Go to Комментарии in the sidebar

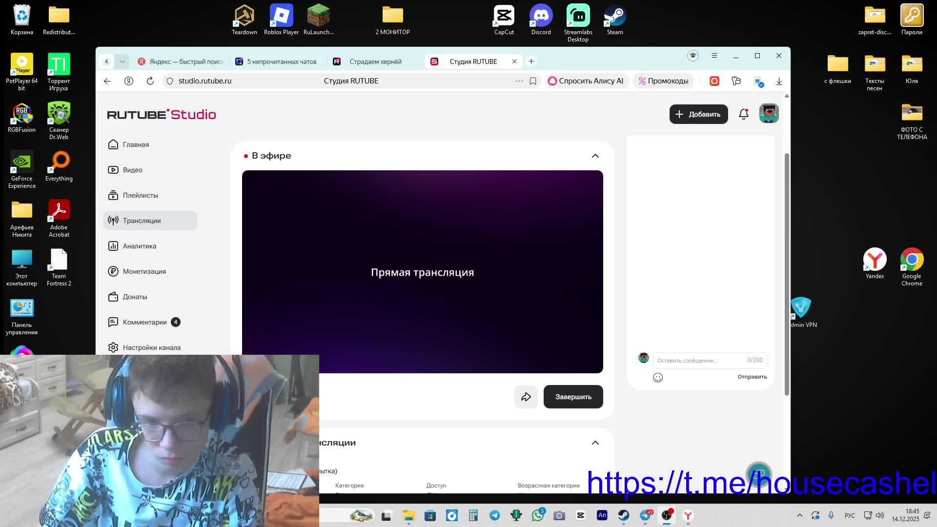click(144, 322)
